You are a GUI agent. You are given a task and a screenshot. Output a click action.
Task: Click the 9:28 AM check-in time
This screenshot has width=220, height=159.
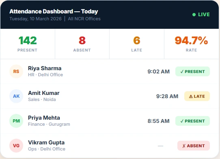click(167, 96)
